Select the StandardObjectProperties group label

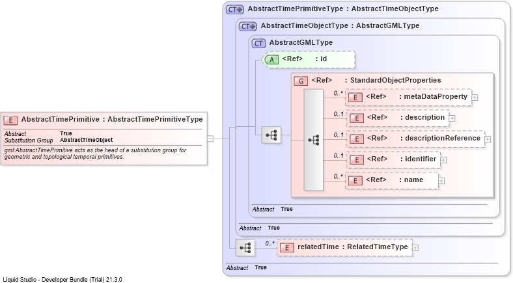376,81
